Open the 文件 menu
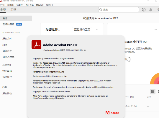Screen dimensions: 159x118 click(x=2, y=5)
